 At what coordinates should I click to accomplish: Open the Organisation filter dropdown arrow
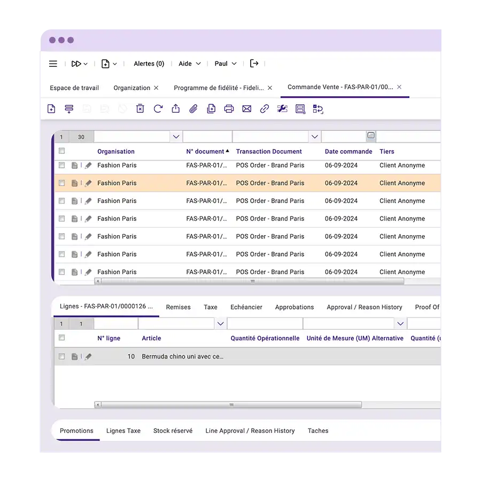(176, 137)
